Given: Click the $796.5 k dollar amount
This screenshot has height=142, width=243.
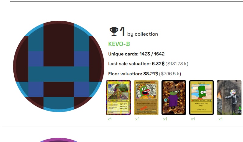Looking at the screenshot, I should click(170, 74).
